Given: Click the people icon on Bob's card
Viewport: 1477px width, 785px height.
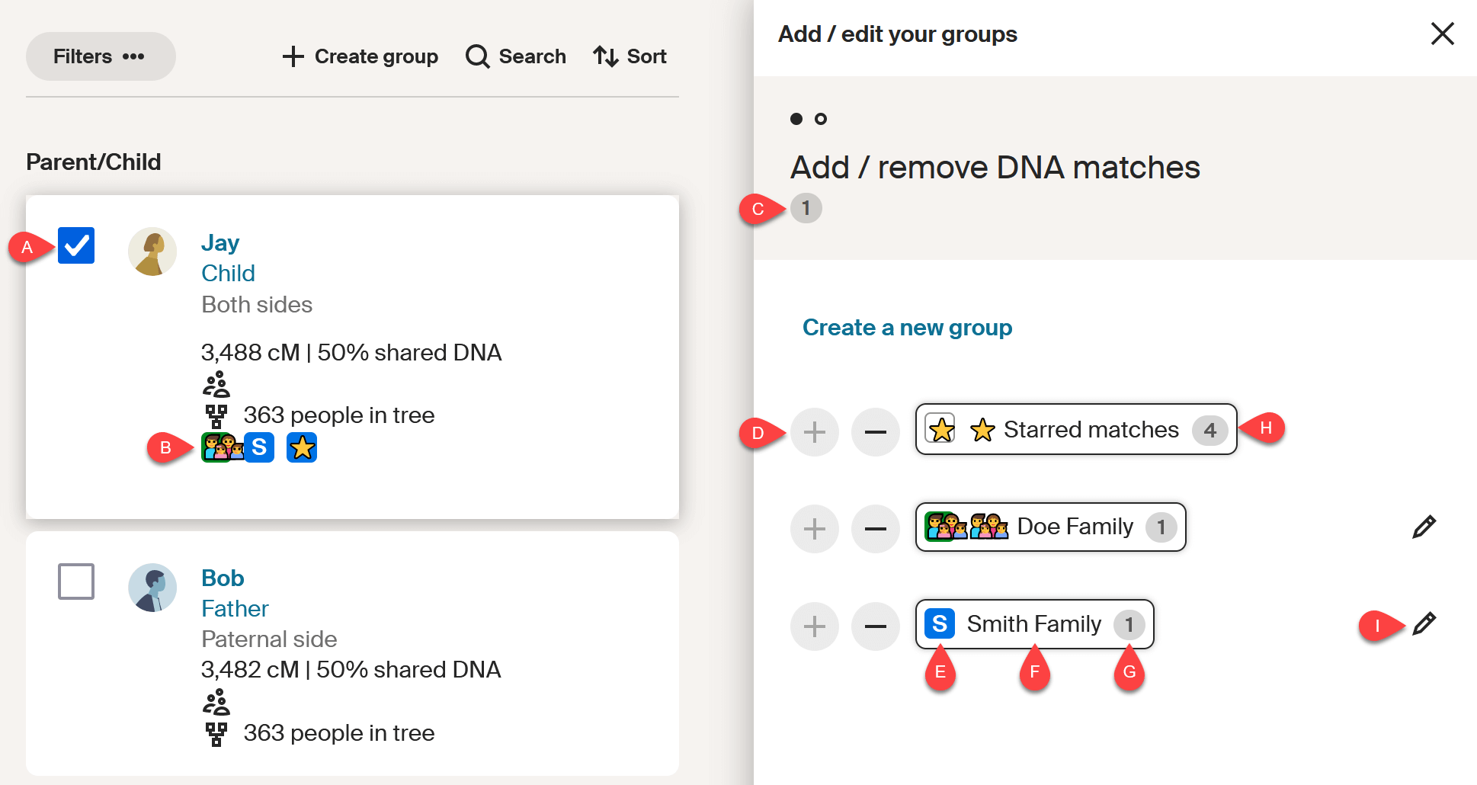Looking at the screenshot, I should pos(216,701).
